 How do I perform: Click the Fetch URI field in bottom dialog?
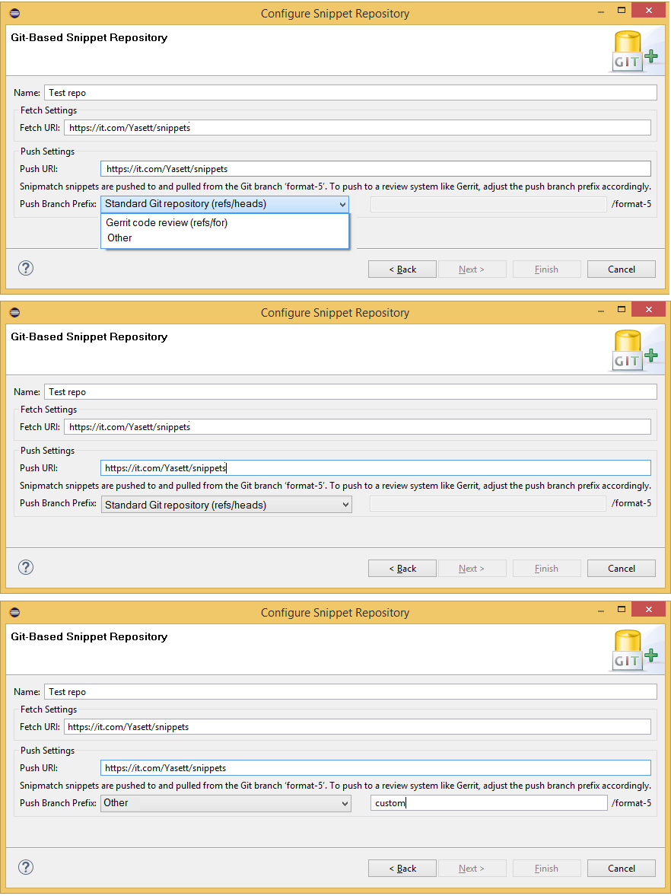[x=358, y=727]
